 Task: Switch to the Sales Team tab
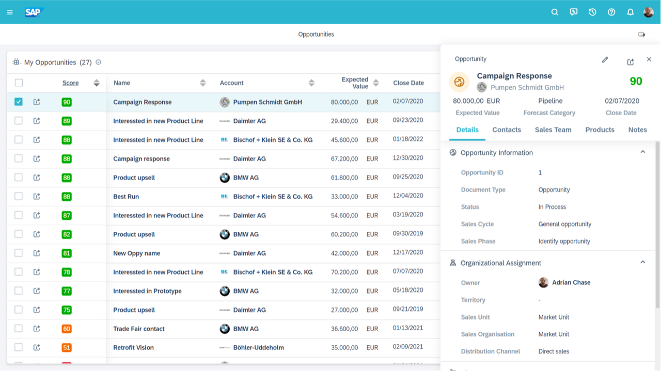point(553,130)
